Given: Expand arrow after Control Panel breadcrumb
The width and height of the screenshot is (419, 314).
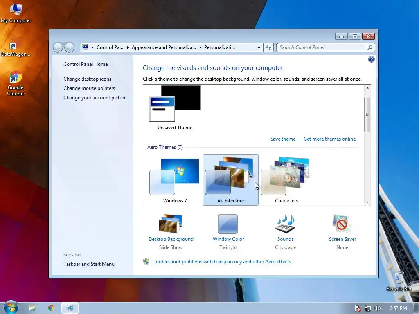Looking at the screenshot, I should tap(128, 47).
